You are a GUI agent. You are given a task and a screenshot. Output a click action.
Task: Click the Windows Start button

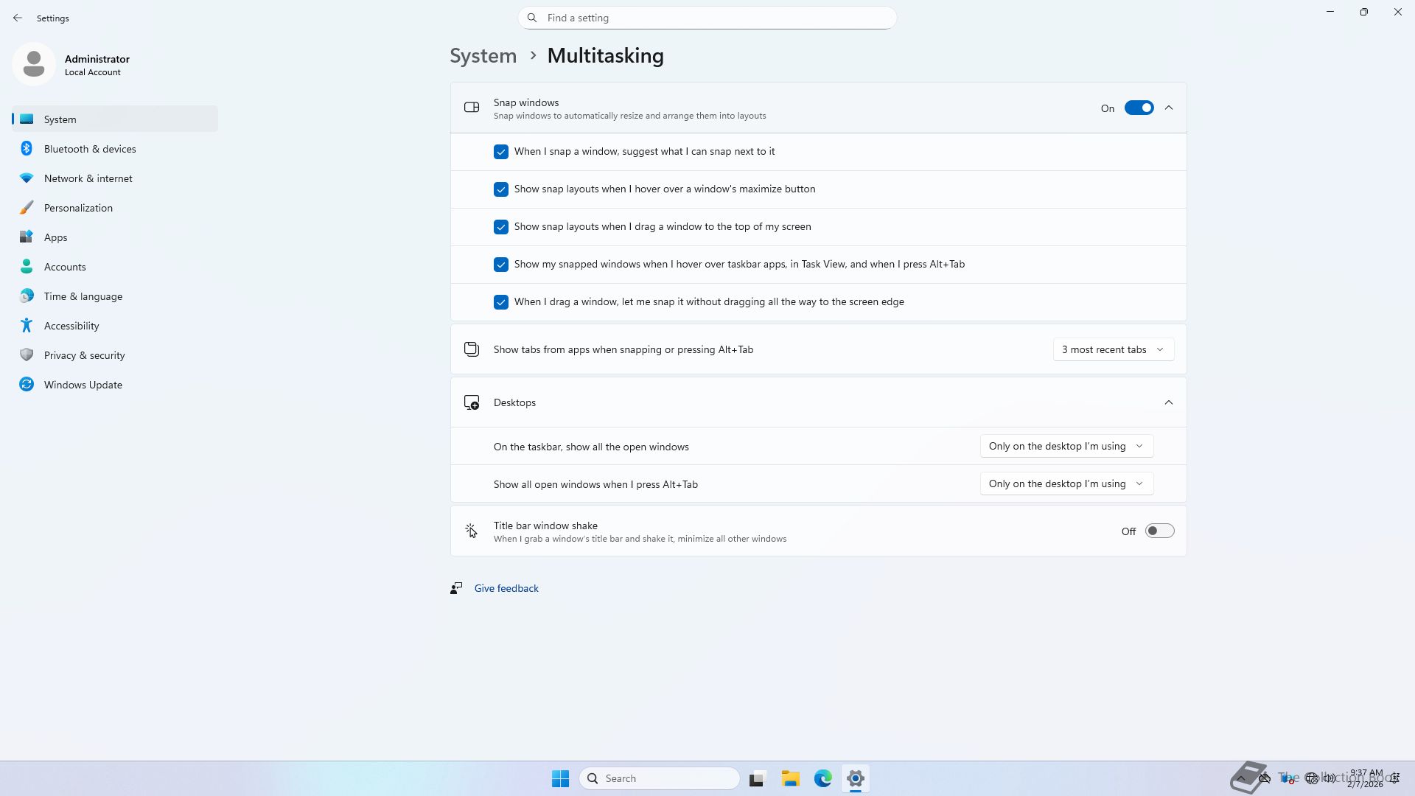560,778
